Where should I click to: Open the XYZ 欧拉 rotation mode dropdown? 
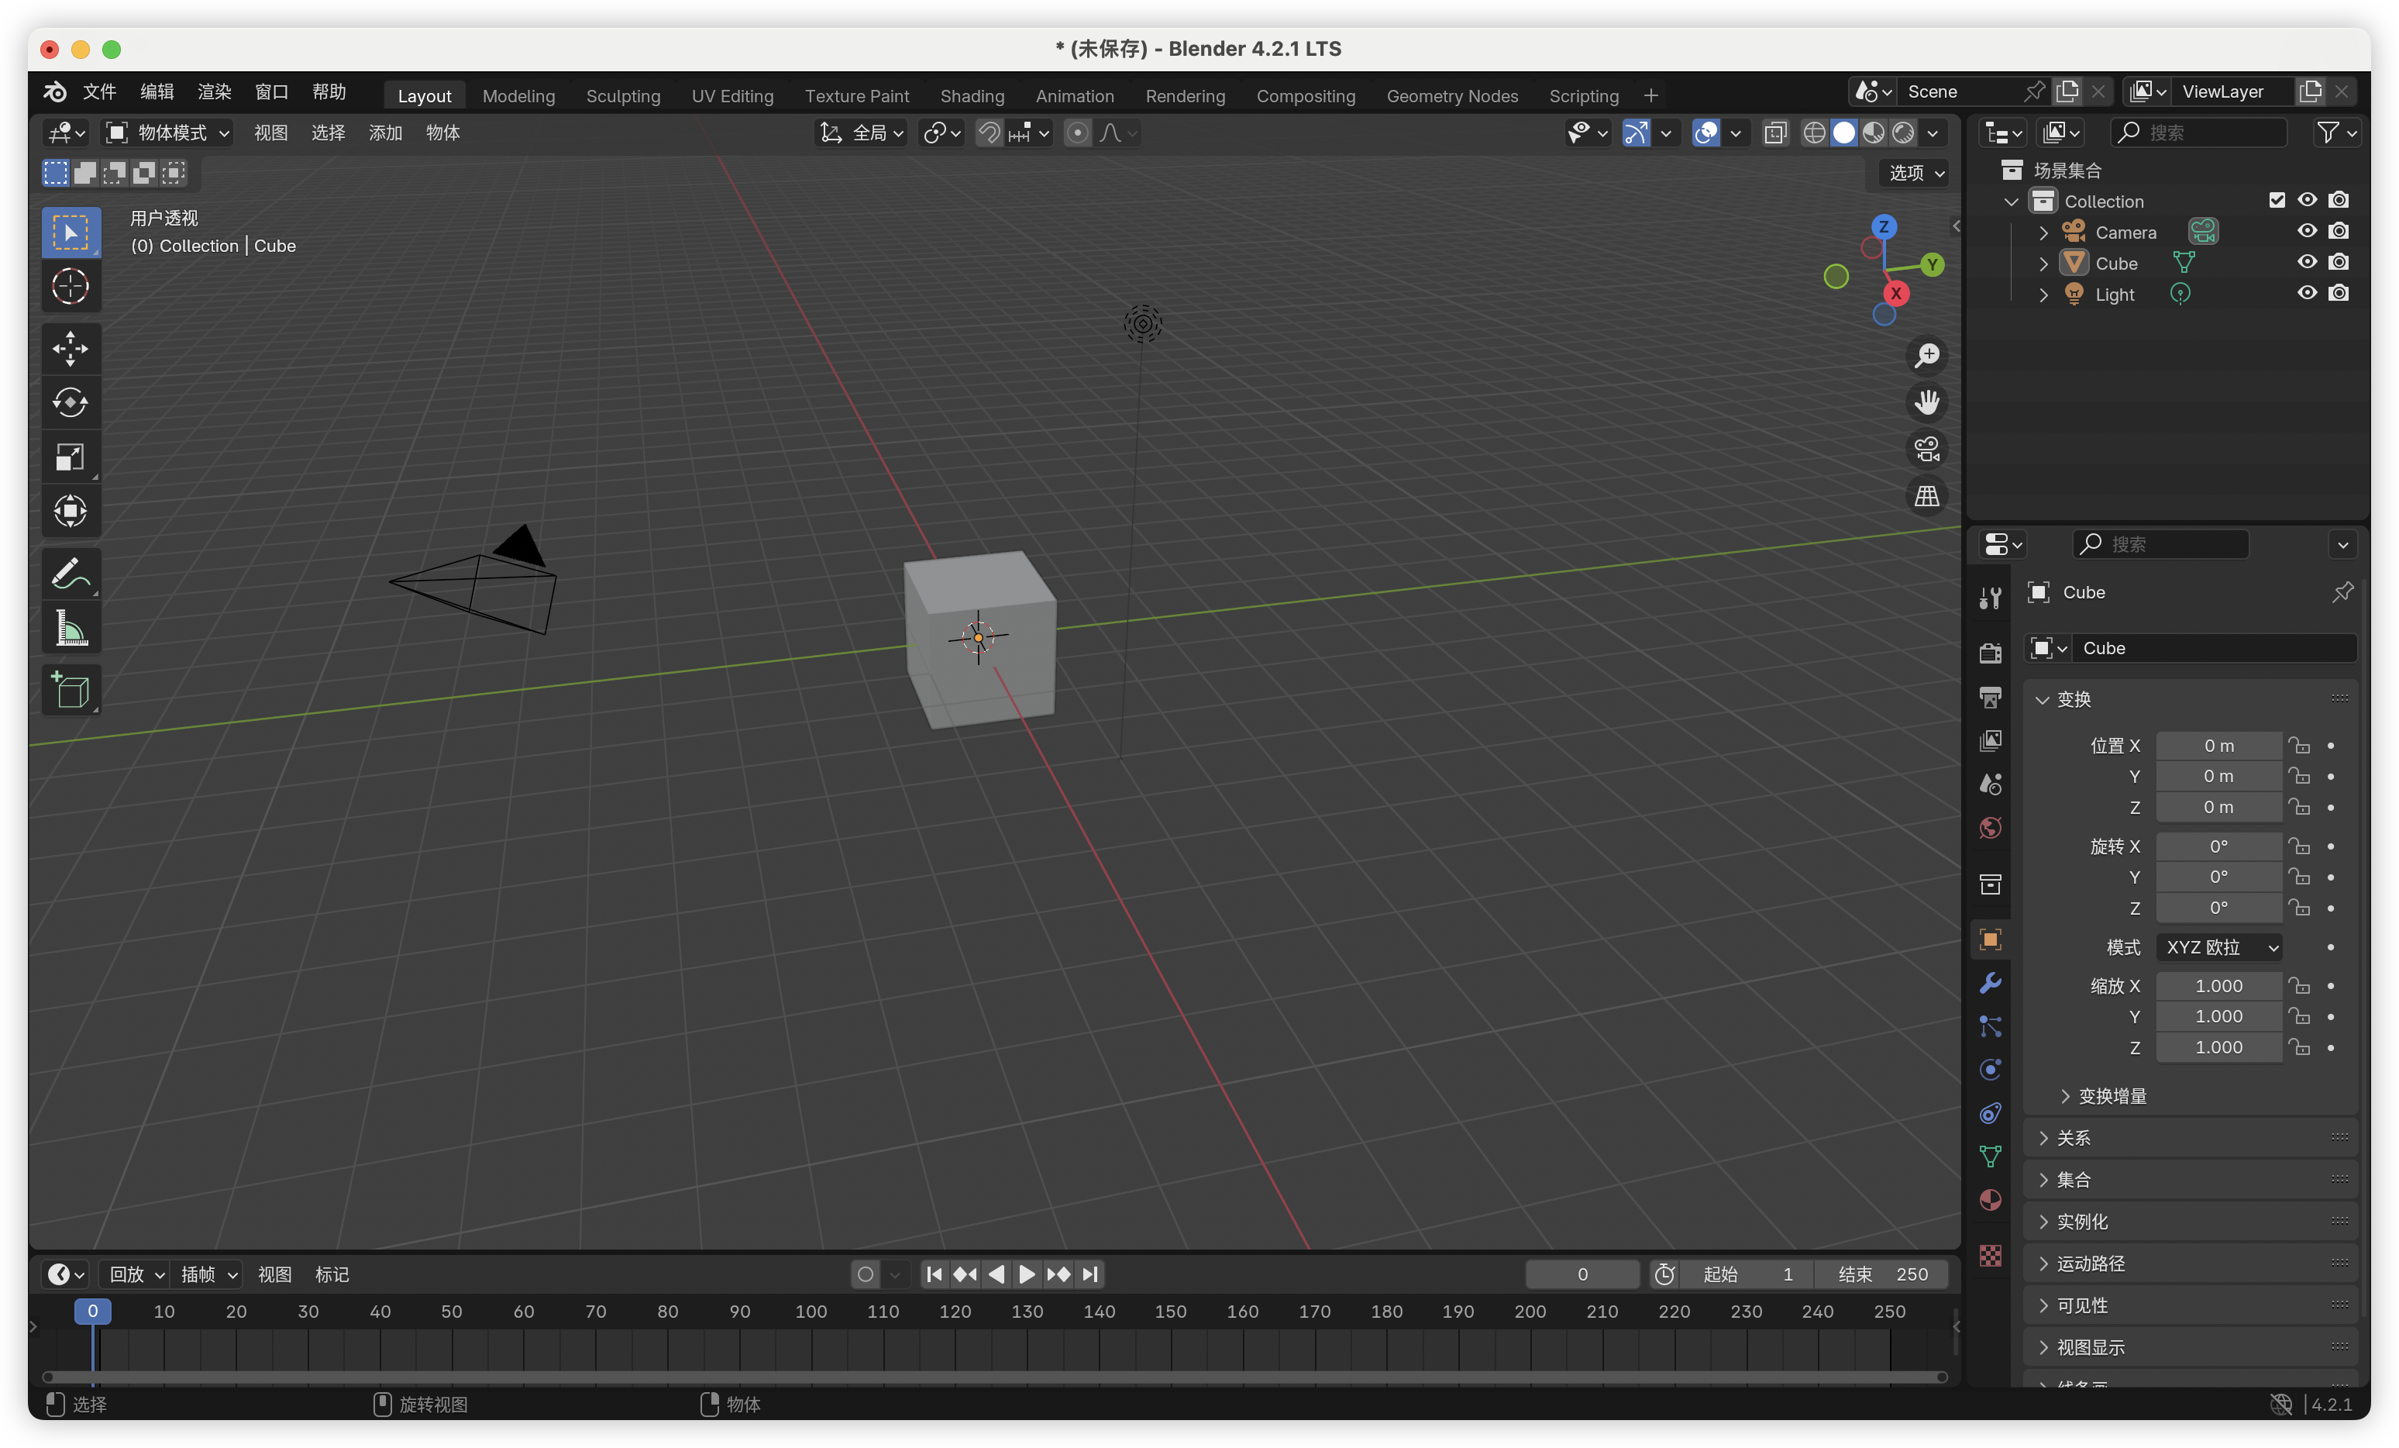click(x=2219, y=947)
